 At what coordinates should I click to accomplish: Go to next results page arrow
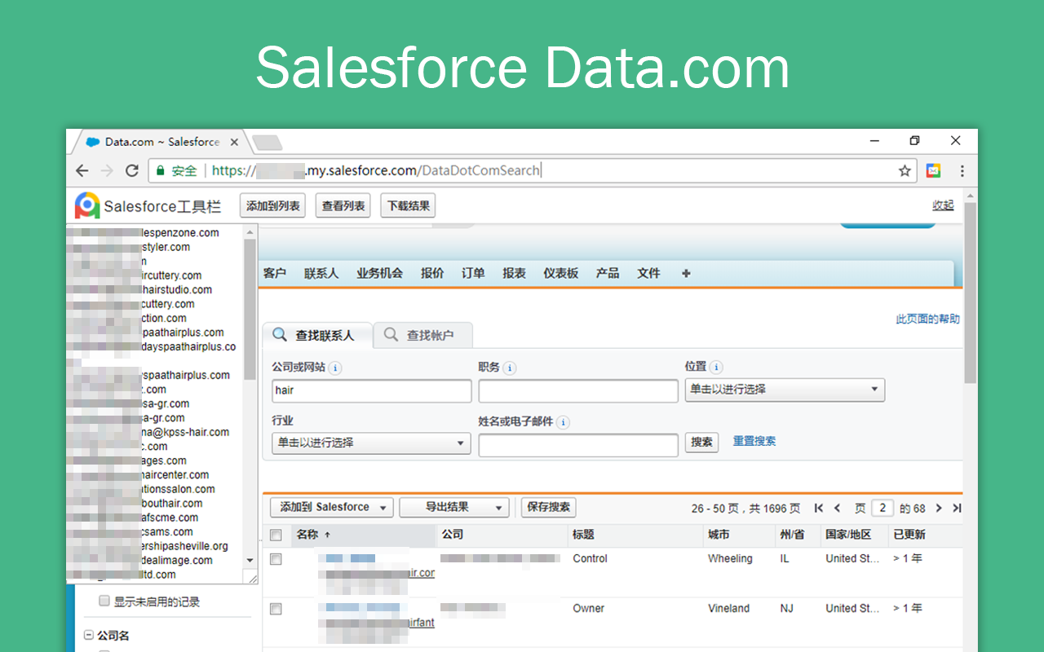[x=939, y=508]
